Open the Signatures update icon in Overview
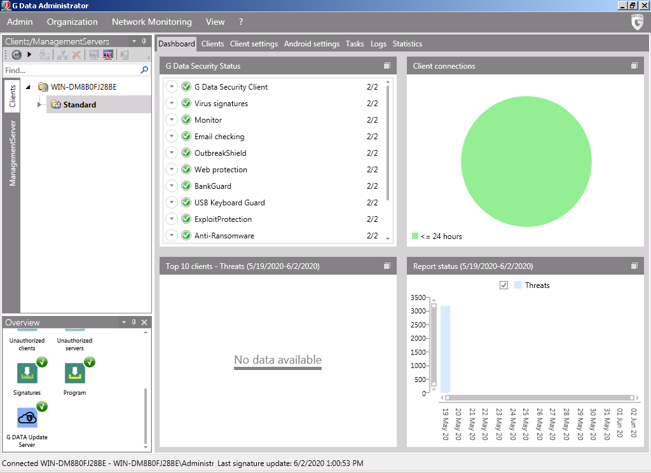Screen dimensions: 651x473 [27, 373]
